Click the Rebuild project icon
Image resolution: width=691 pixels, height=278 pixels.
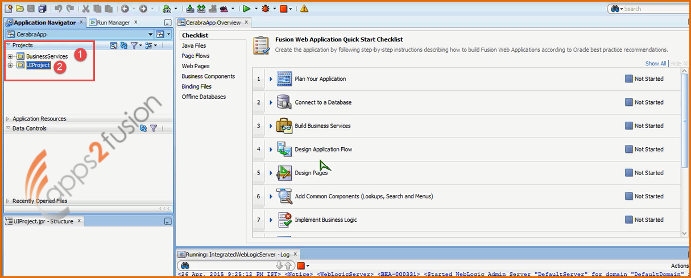click(201, 9)
